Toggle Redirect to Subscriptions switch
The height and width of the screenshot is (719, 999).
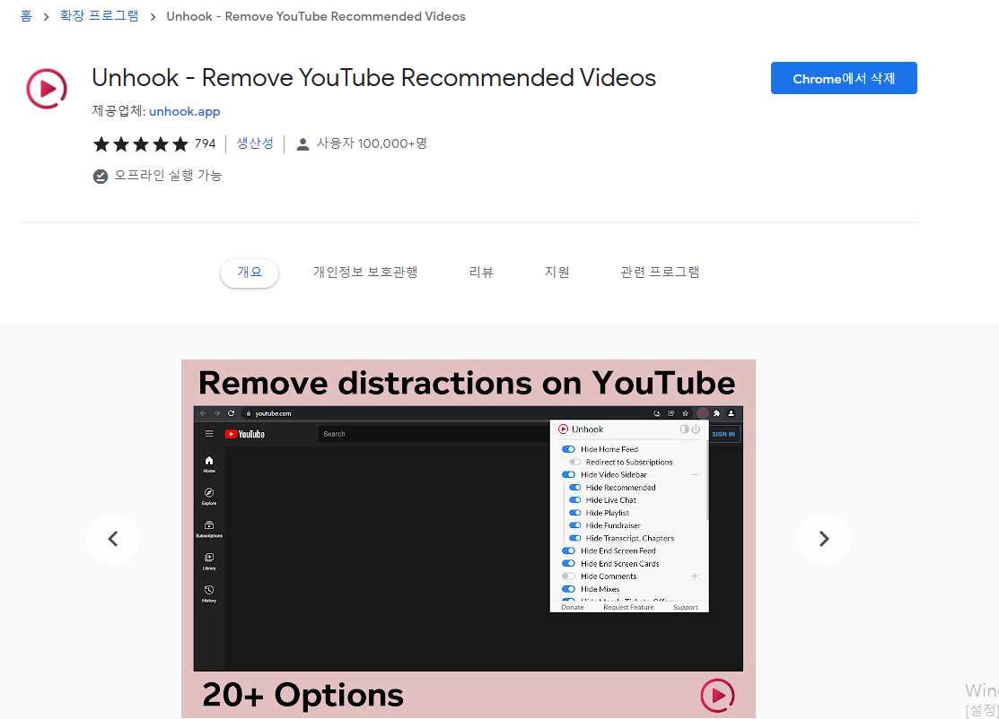point(574,462)
